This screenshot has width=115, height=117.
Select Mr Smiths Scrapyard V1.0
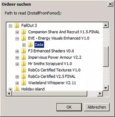(x=50, y=64)
